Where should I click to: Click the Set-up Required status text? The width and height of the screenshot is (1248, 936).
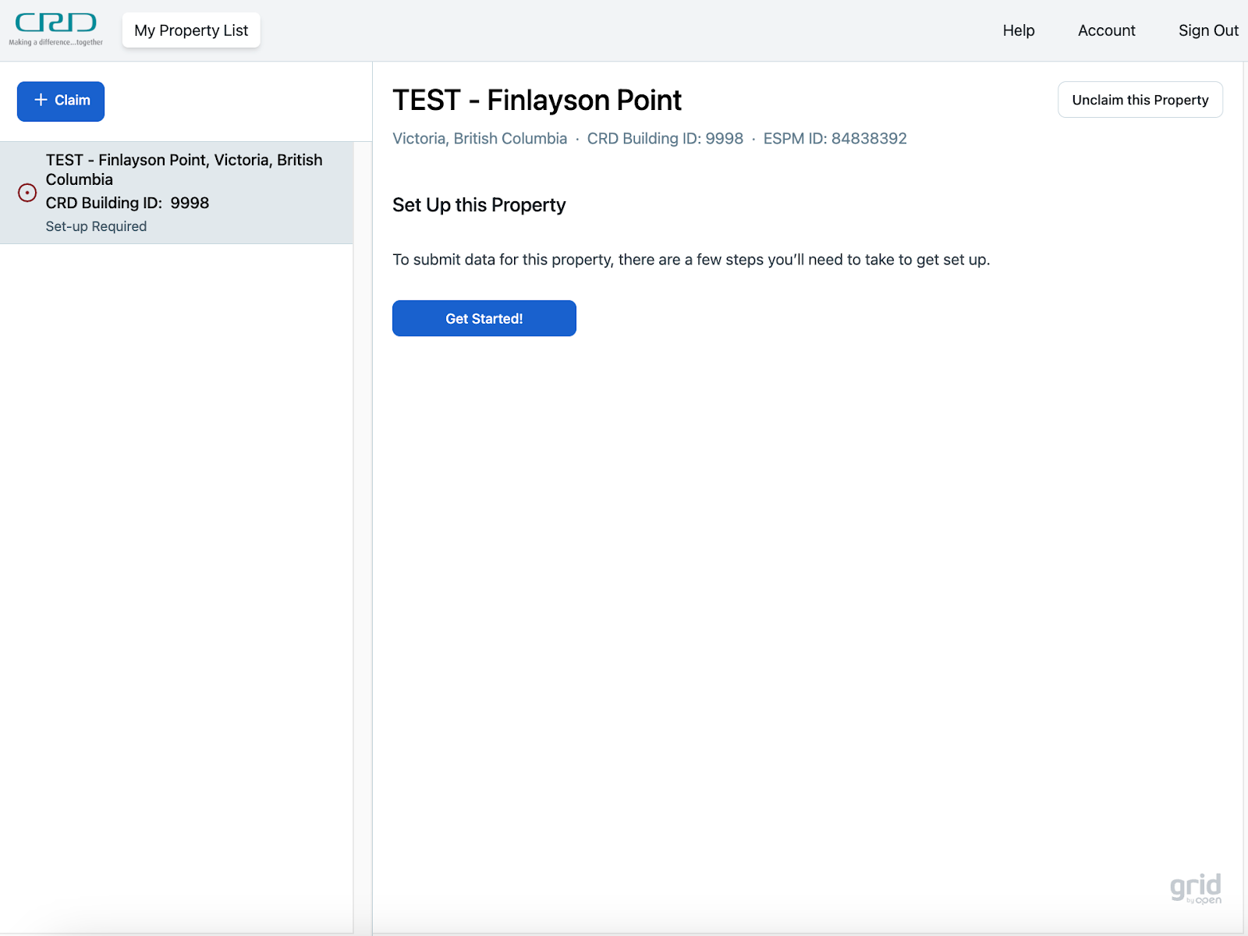(96, 226)
